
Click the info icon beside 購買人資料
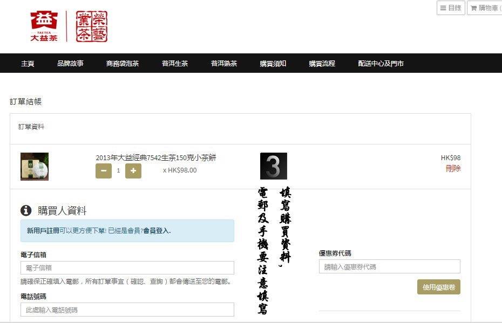tap(26, 210)
